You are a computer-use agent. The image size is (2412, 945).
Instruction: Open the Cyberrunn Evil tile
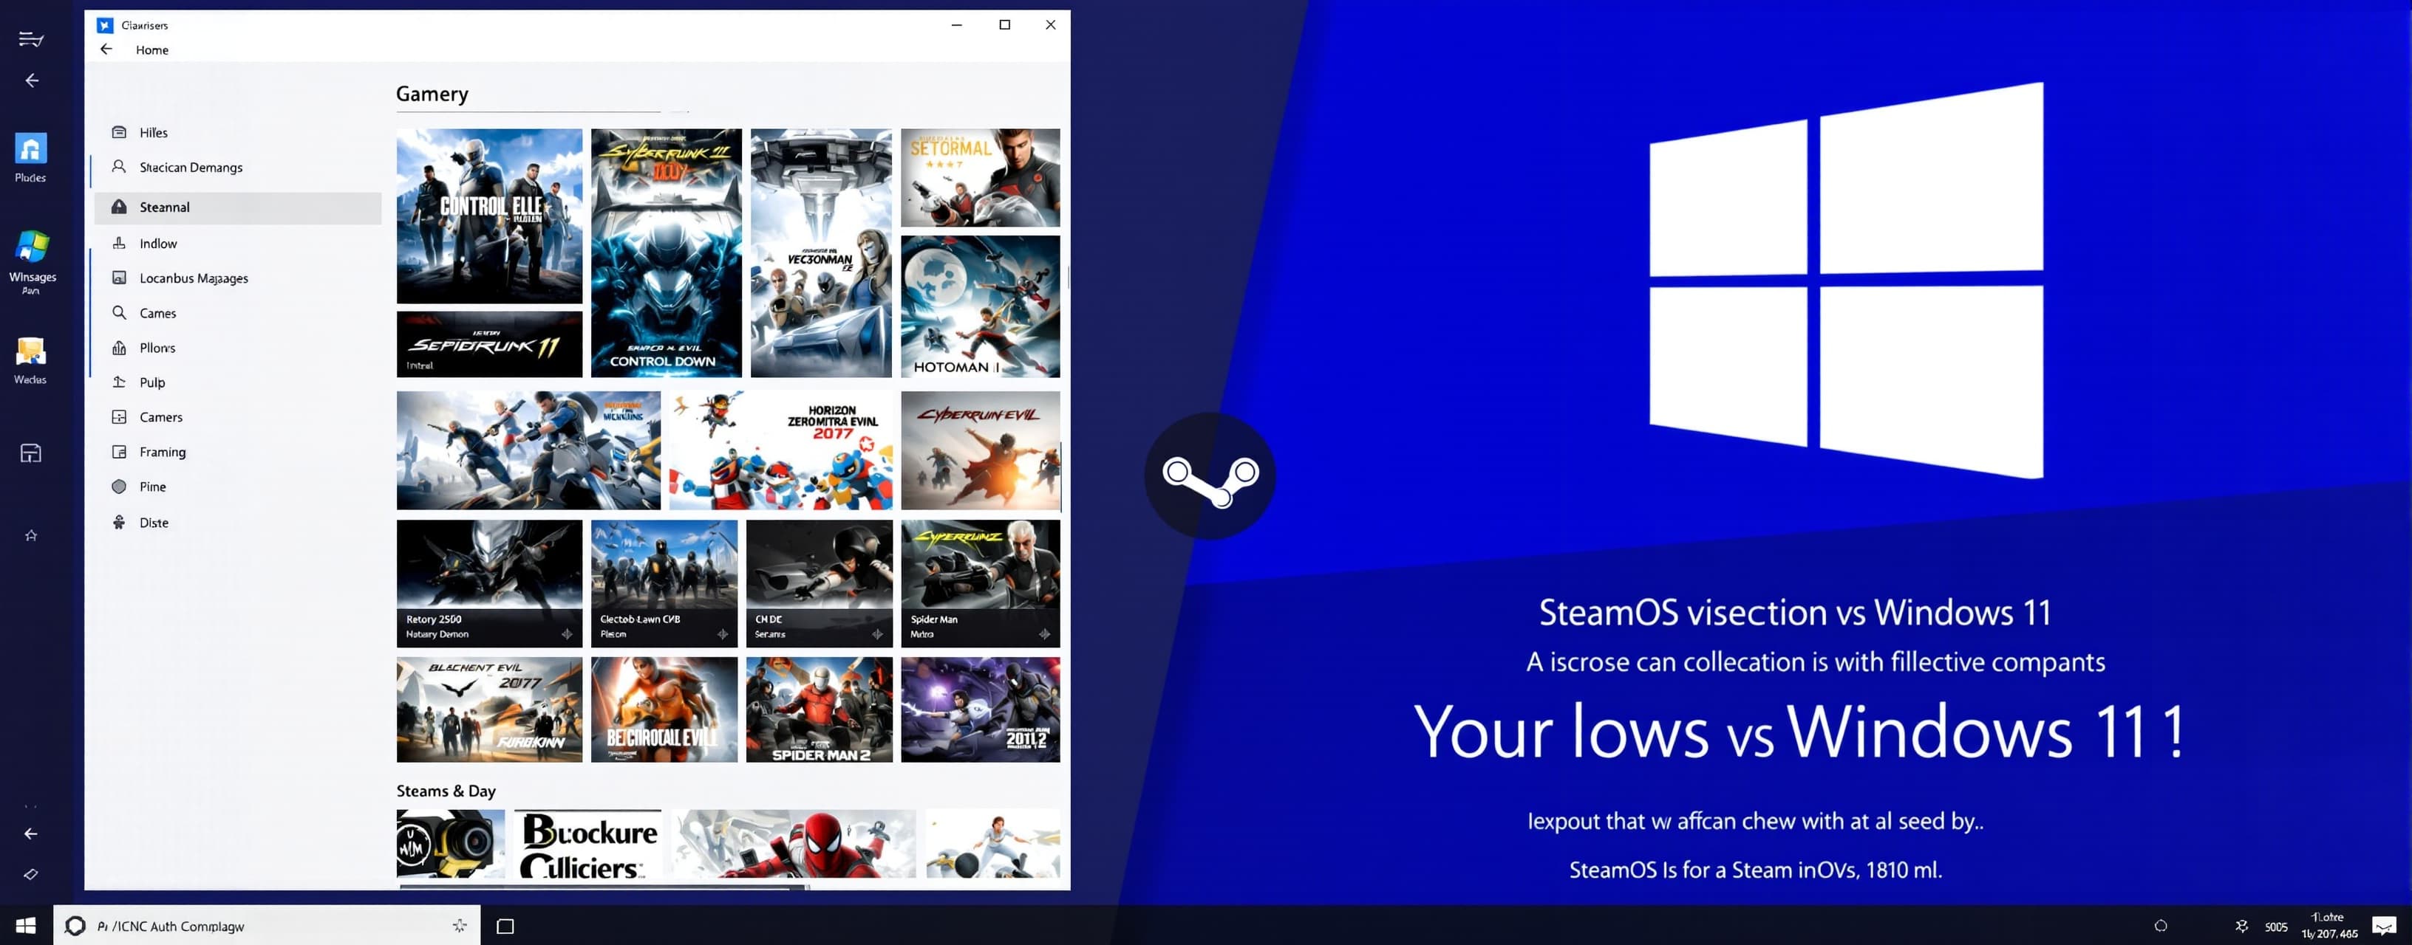(x=981, y=450)
